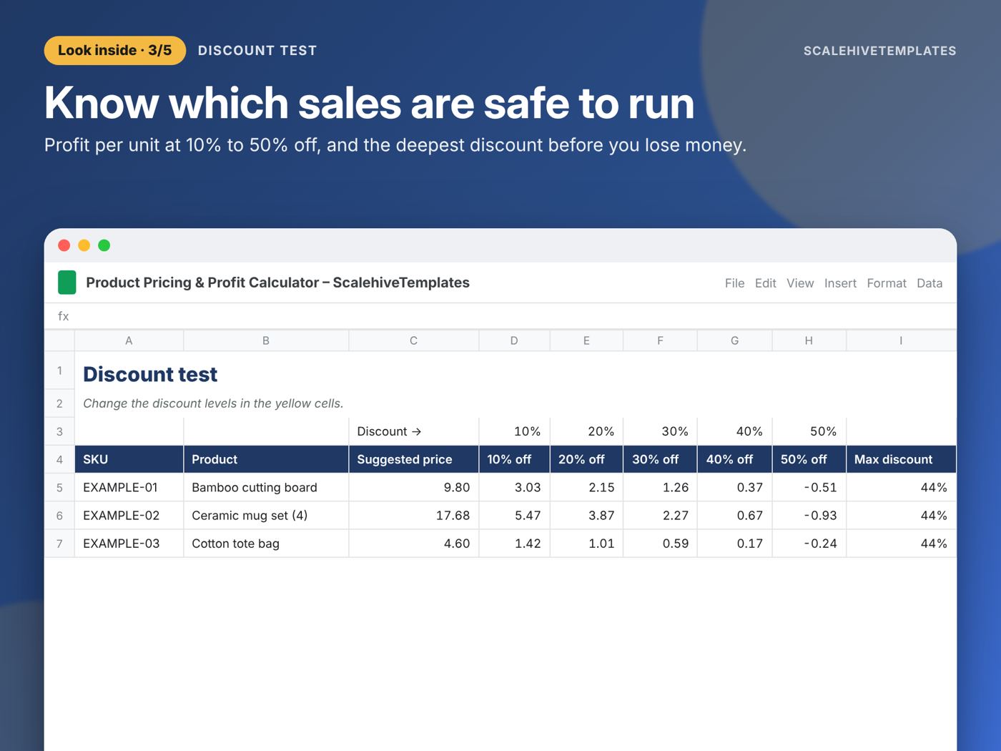The height and width of the screenshot is (751, 1001).
Task: Click the 30% discount level cell
Action: pyautogui.click(x=660, y=431)
